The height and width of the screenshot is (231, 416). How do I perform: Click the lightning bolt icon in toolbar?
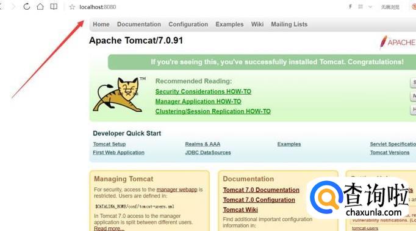pos(350,7)
